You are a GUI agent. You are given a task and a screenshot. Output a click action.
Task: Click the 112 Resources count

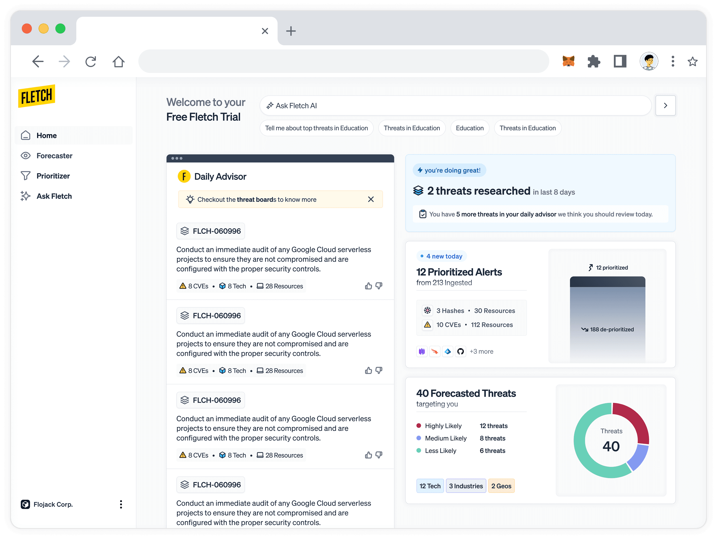coord(492,325)
